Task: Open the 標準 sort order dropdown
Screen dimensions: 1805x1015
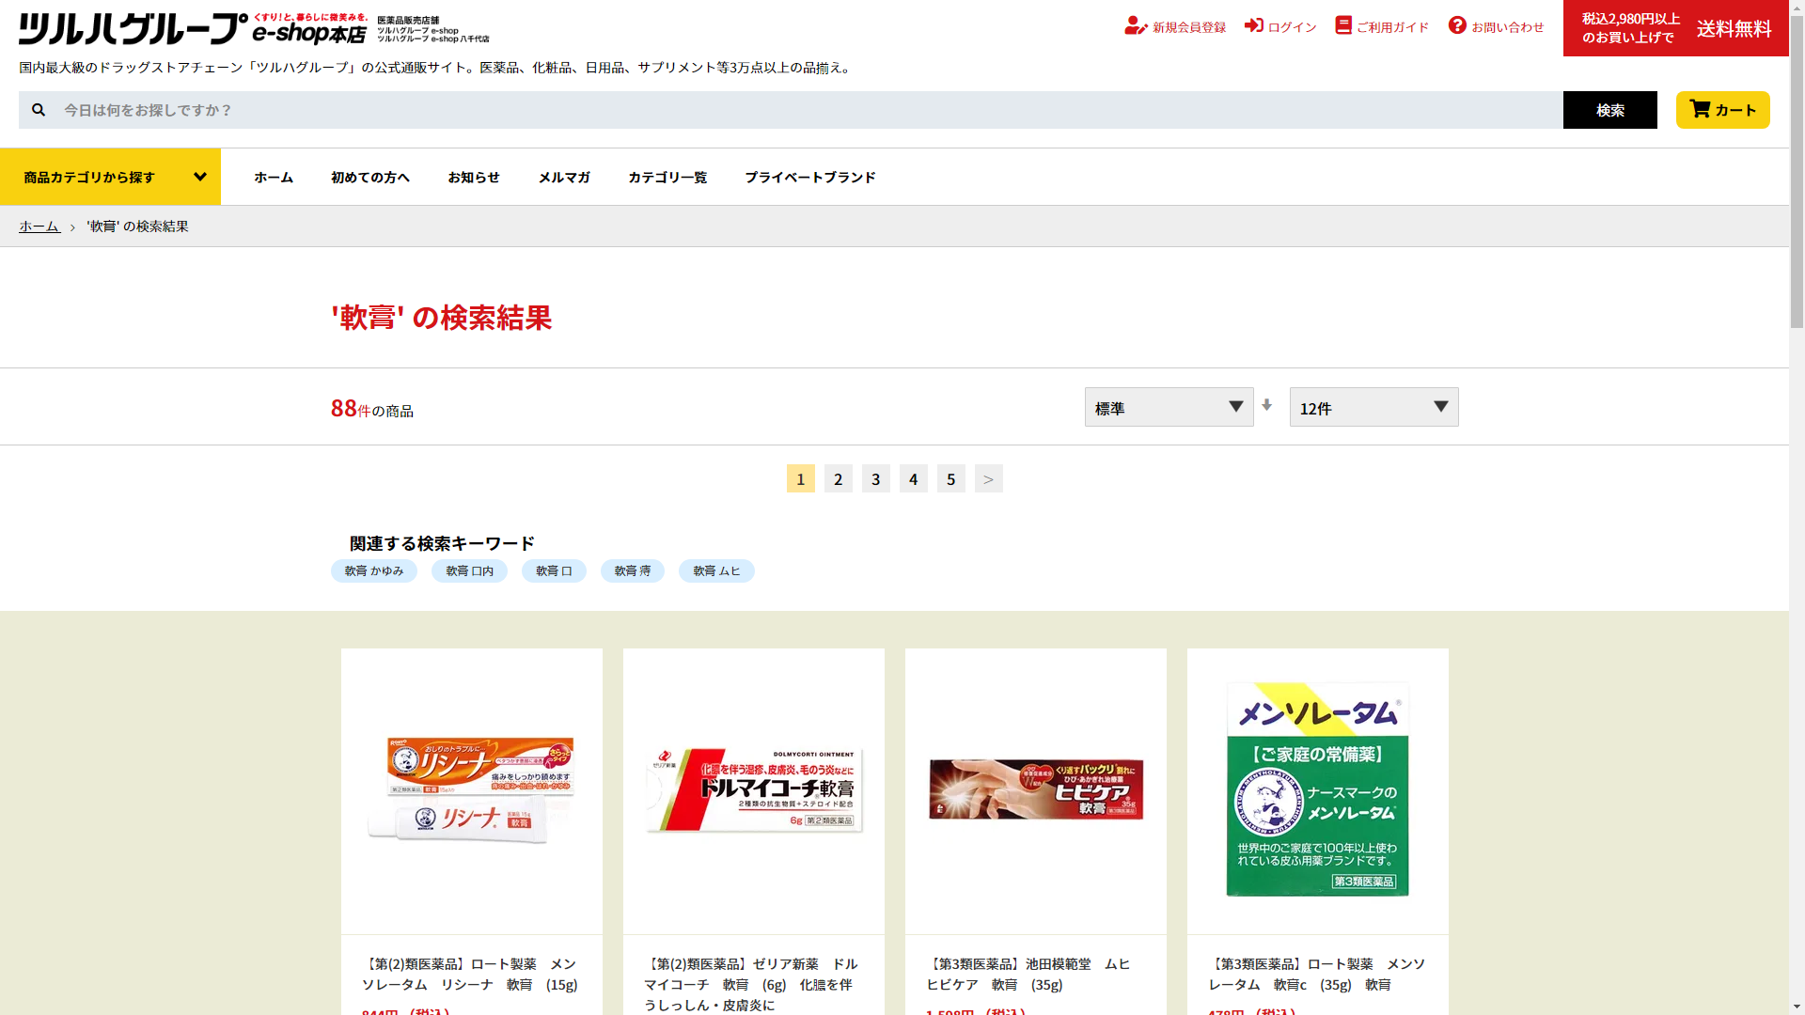Action: pos(1169,407)
